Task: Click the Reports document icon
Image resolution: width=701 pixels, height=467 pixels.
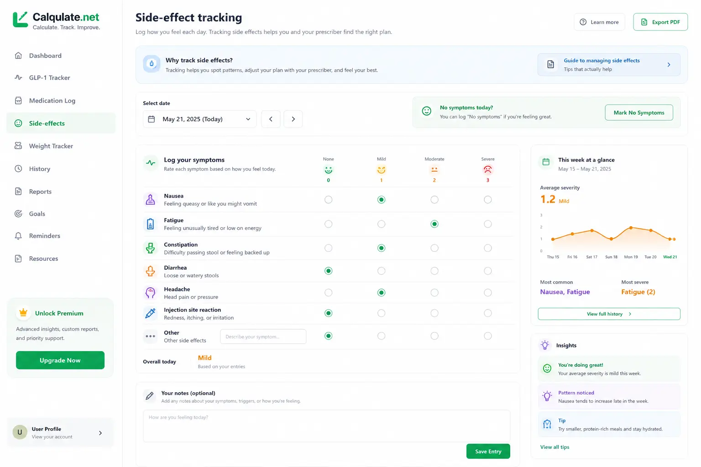Action: coord(18,192)
